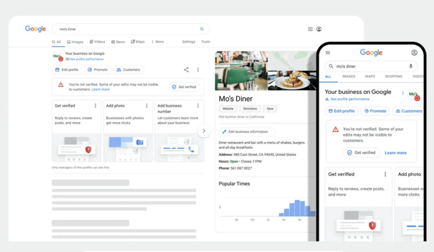Switch to the Images search tab
The width and height of the screenshot is (434, 252).
pyautogui.click(x=75, y=42)
